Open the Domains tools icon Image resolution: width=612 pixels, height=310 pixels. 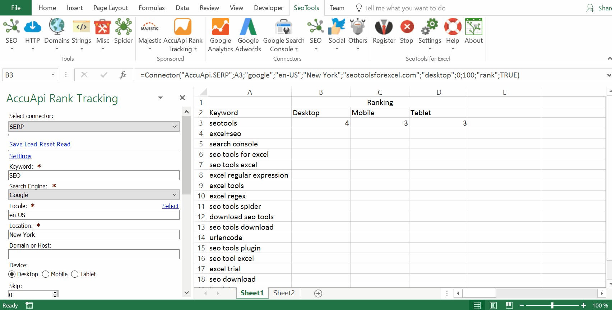point(57,27)
